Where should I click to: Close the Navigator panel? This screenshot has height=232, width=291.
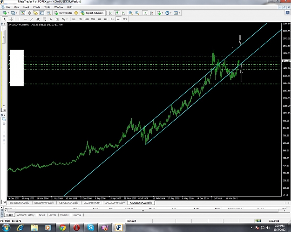5,115
